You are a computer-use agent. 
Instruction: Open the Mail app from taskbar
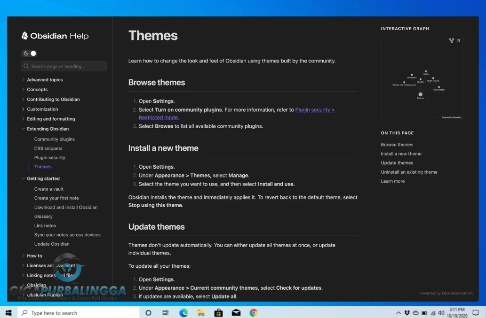(236, 313)
